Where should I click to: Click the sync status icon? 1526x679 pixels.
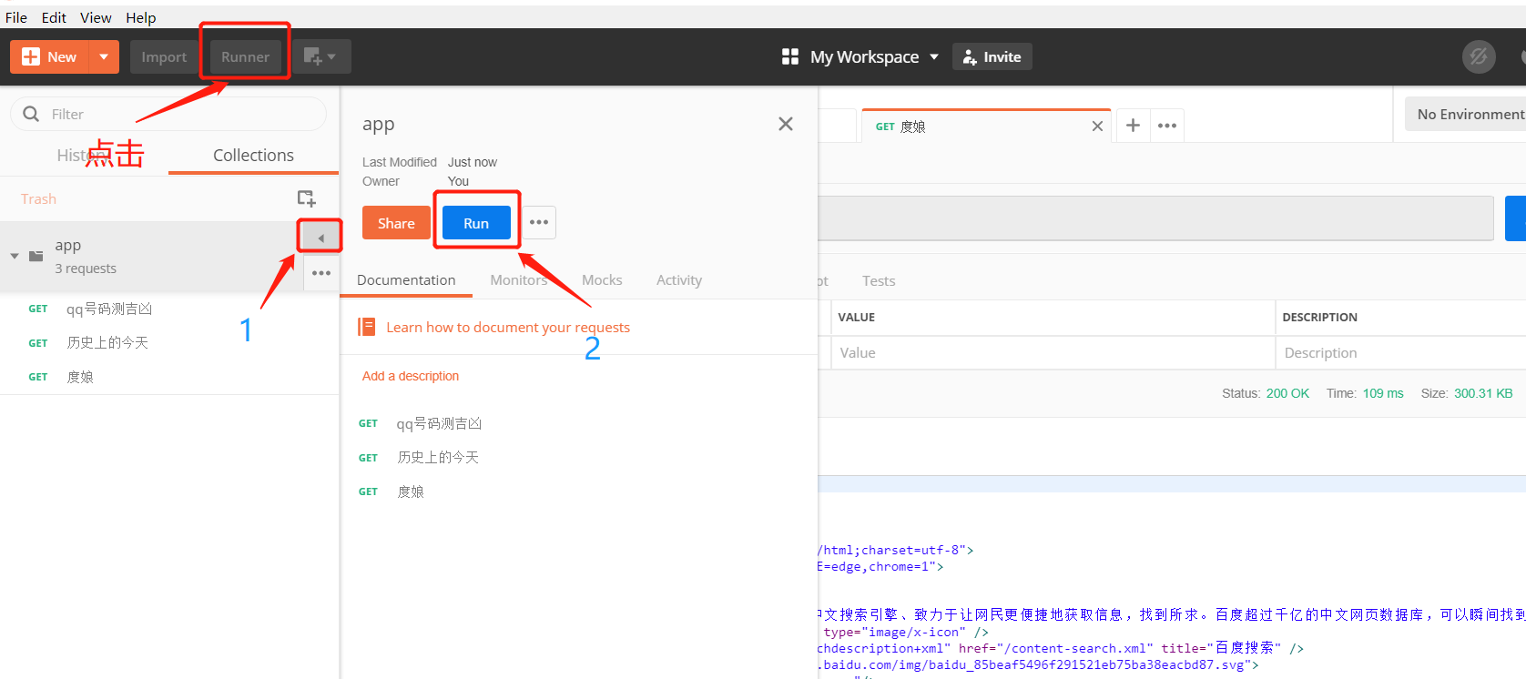pos(1479,56)
